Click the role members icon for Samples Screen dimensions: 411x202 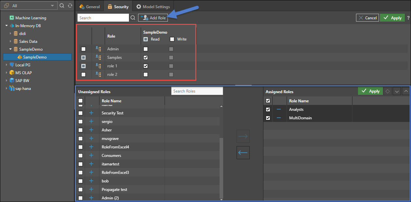[98, 58]
